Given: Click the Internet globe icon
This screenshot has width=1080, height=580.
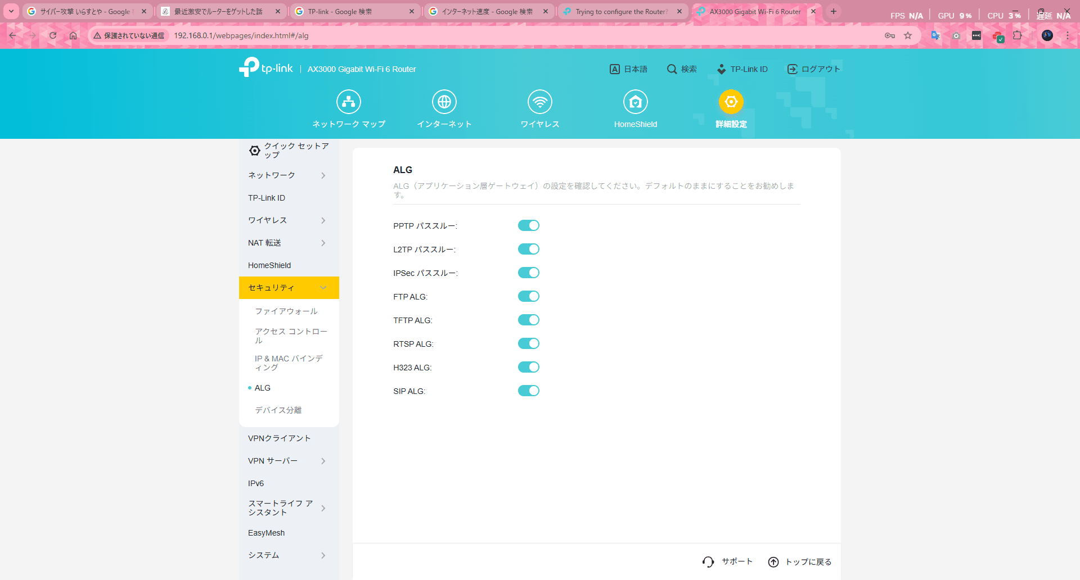Looking at the screenshot, I should point(444,102).
